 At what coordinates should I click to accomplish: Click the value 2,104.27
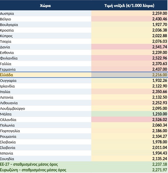coord(160,136)
